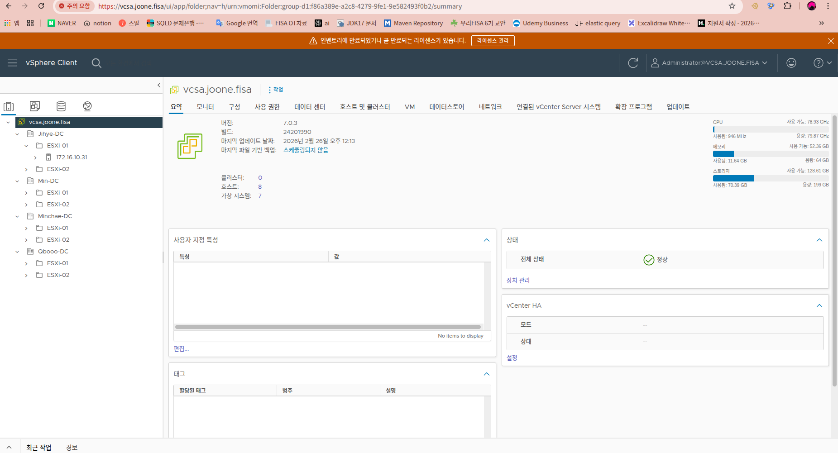Switch to Hosts and Clusters inventory view
Viewport: 838px width, 453px height.
pos(9,106)
